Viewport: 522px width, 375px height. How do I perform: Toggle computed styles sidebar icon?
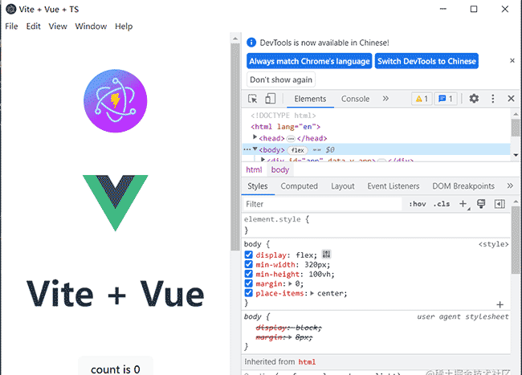tap(500, 204)
